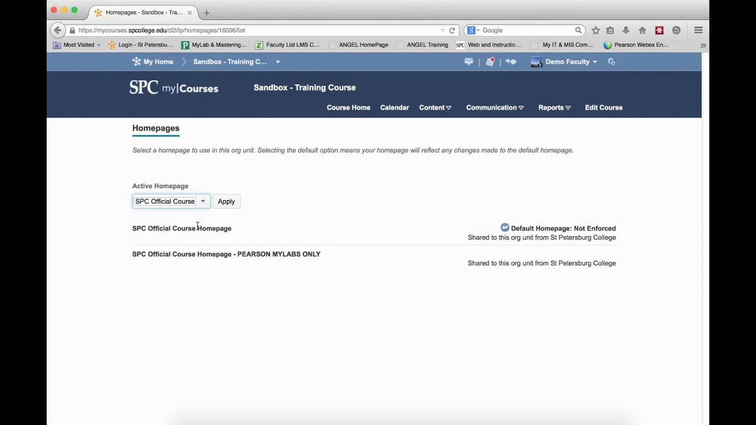
Task: Open the Faculty List LMS bookmark
Action: coord(288,45)
